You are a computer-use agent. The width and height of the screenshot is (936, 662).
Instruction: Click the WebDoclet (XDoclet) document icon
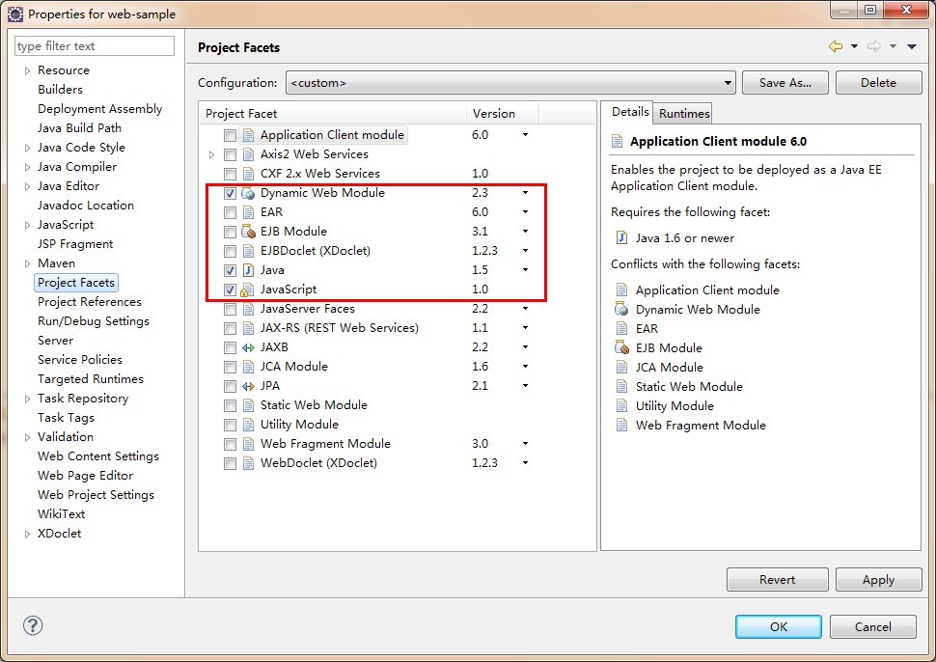pyautogui.click(x=248, y=463)
